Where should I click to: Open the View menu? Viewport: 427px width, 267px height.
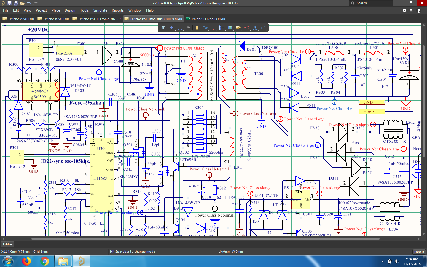(27, 10)
